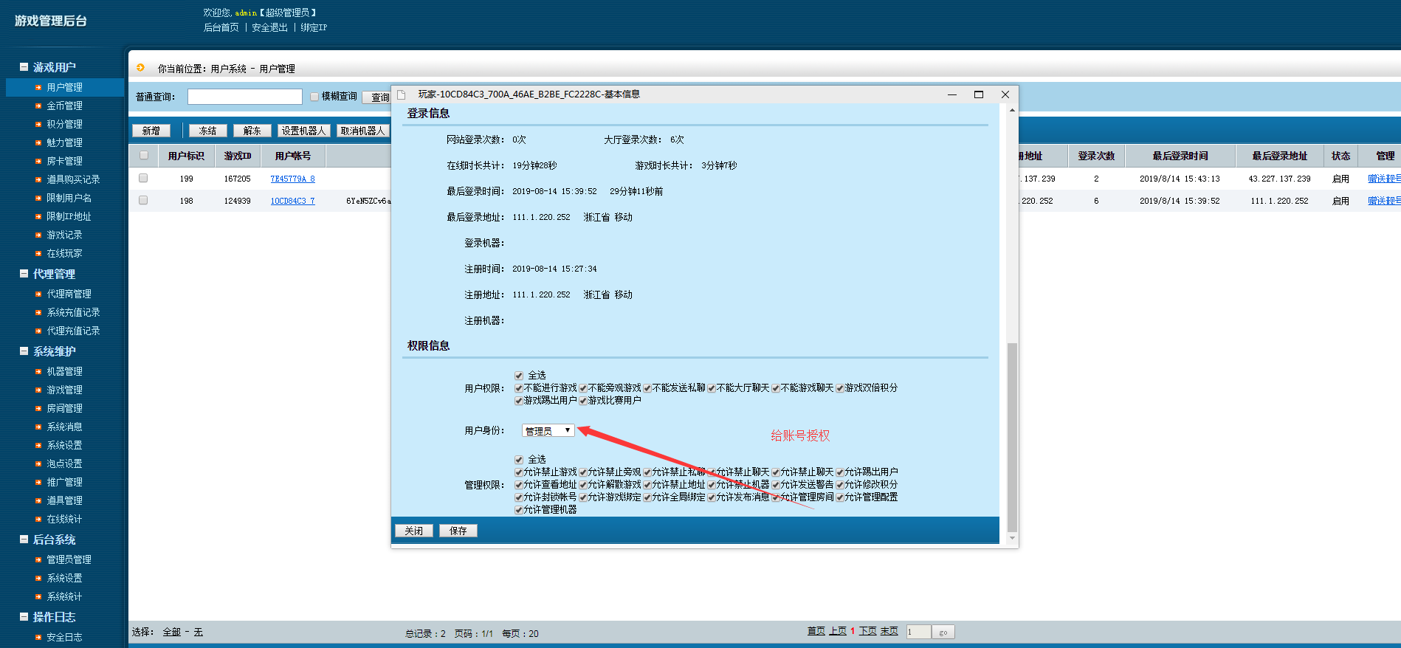Click the bullet icon next to 魅力管理
Image resolution: width=1401 pixels, height=648 pixels.
click(x=38, y=142)
